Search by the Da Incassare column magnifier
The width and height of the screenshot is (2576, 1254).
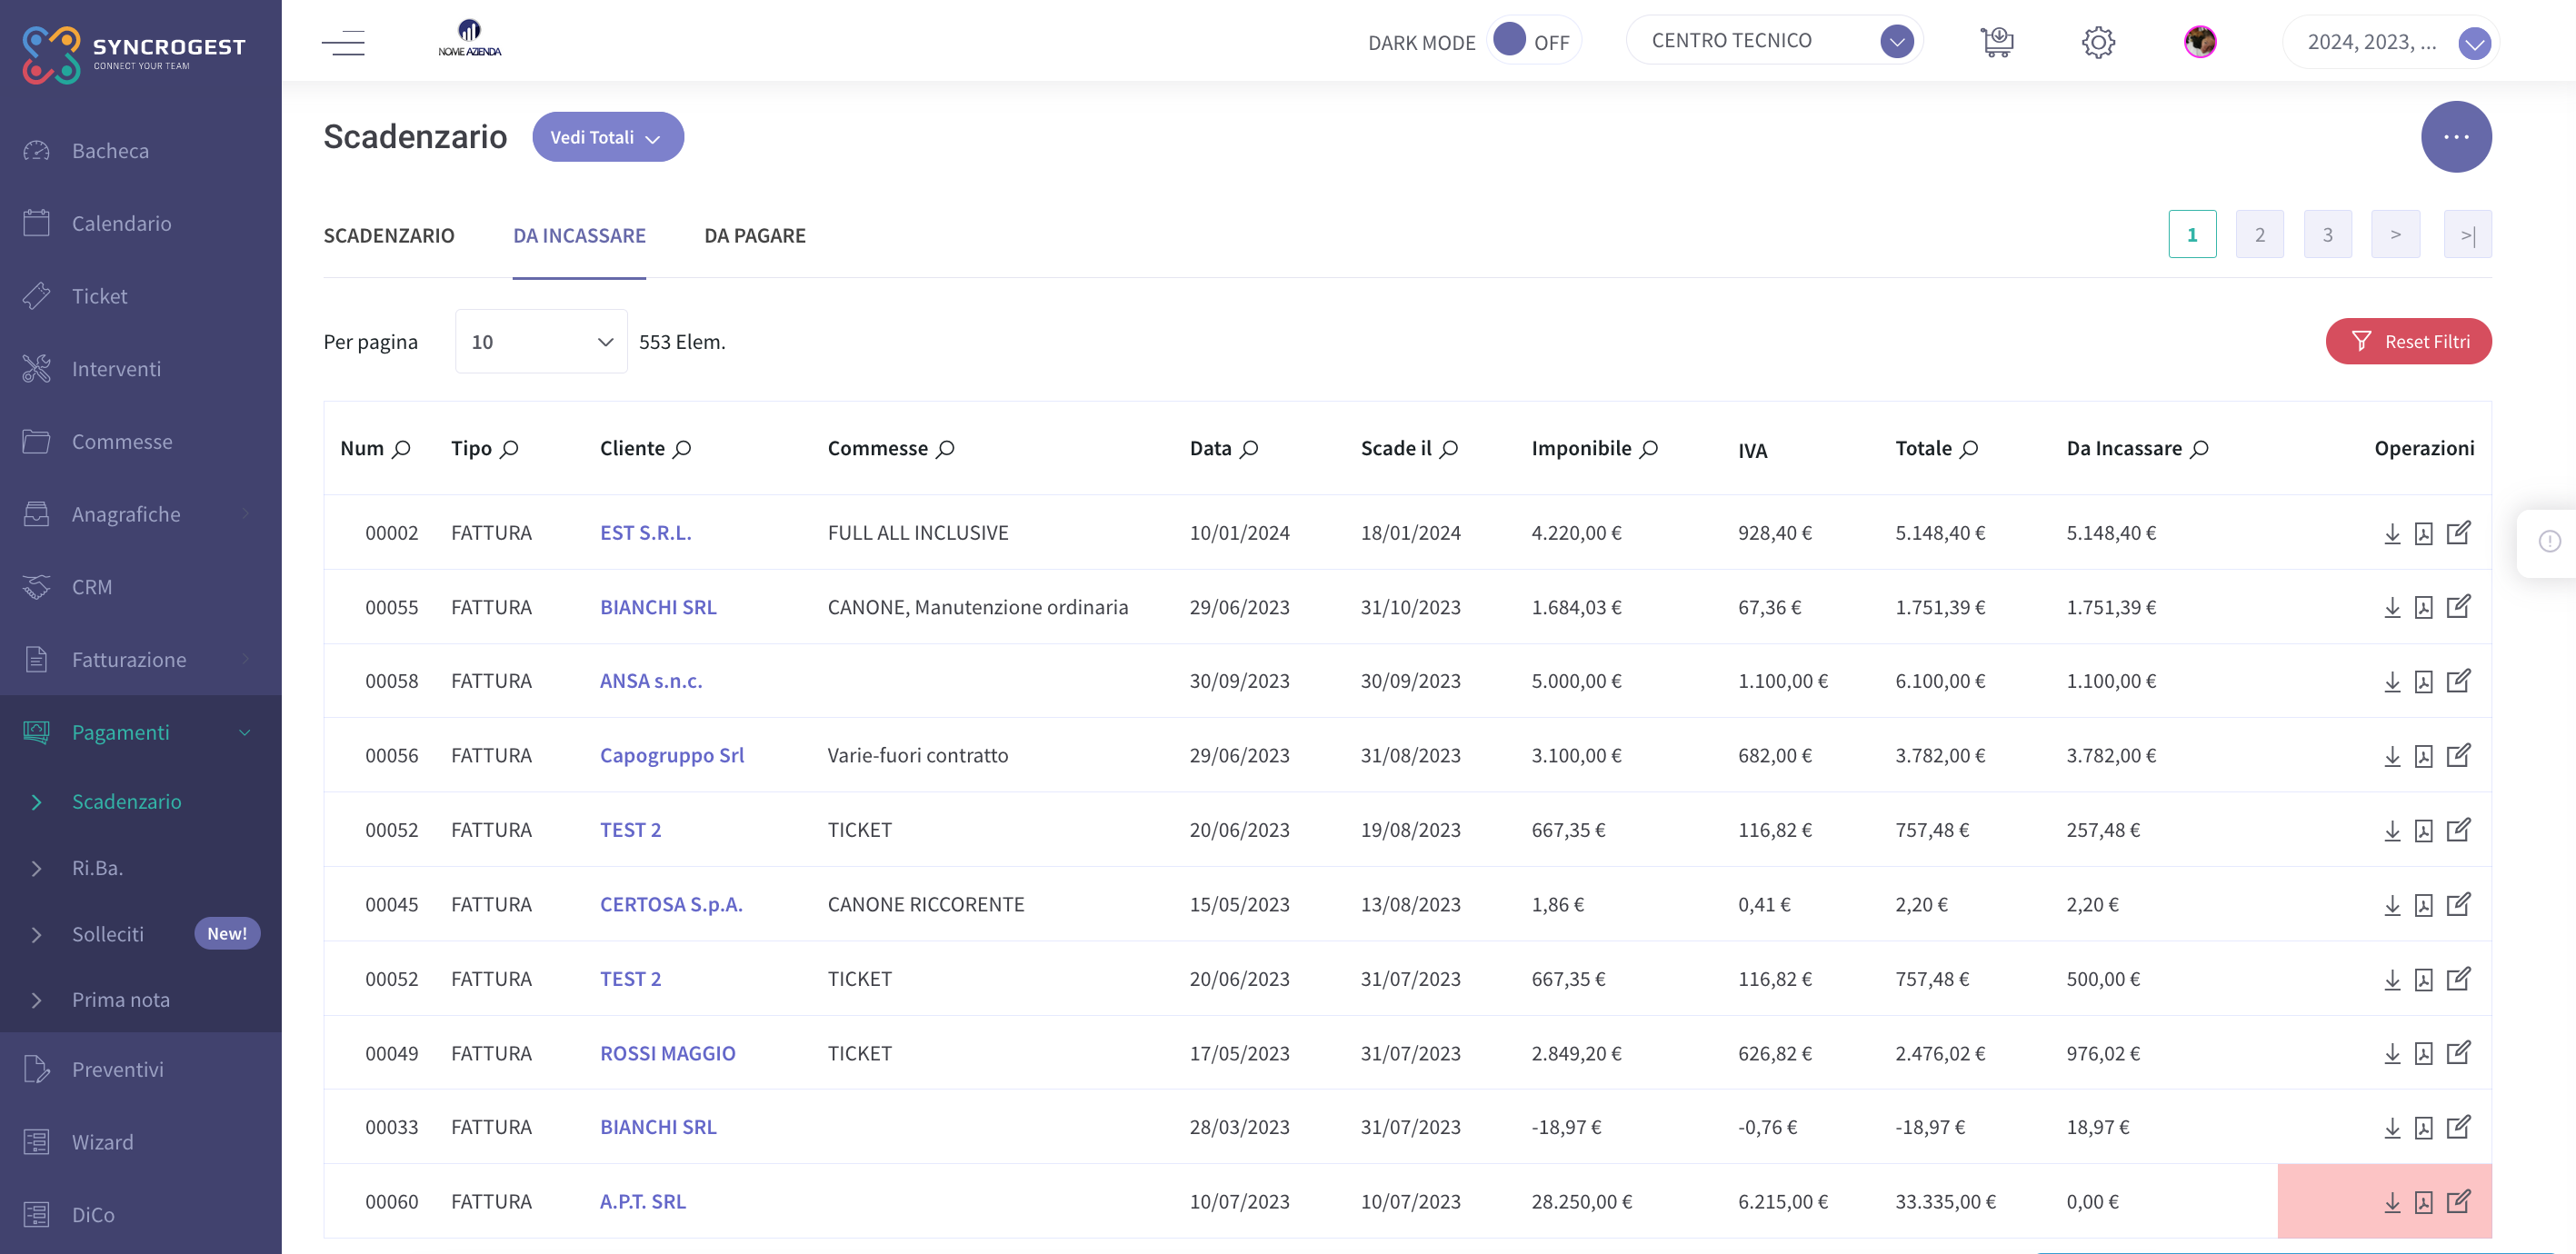coord(2199,449)
